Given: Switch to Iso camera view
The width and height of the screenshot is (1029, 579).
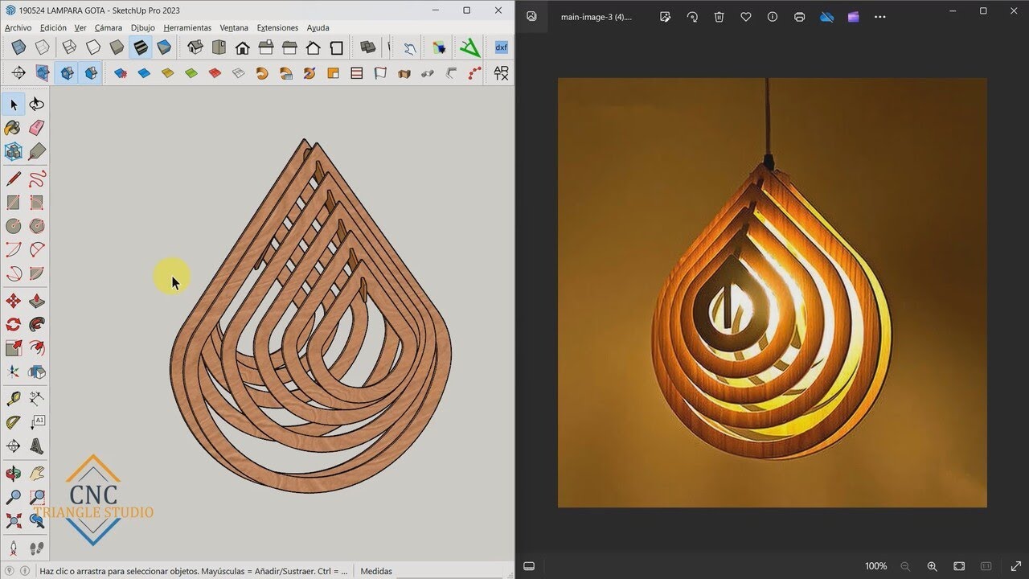Looking at the screenshot, I should click(x=195, y=47).
